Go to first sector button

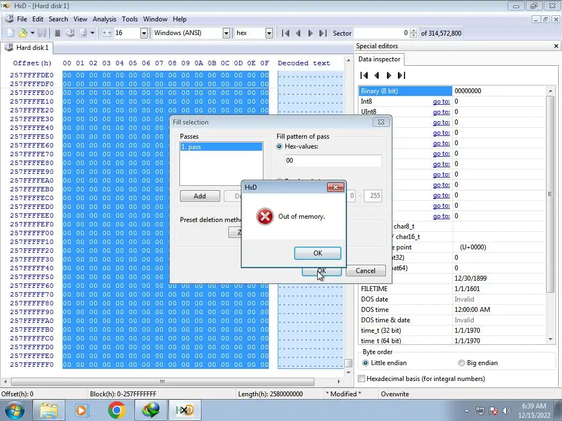point(285,33)
